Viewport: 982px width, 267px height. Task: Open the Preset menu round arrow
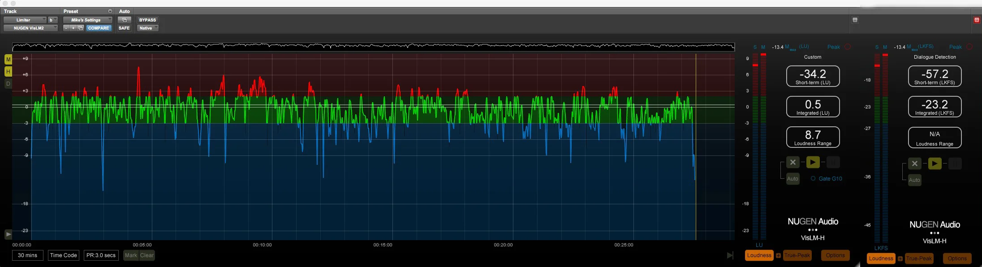(x=110, y=11)
